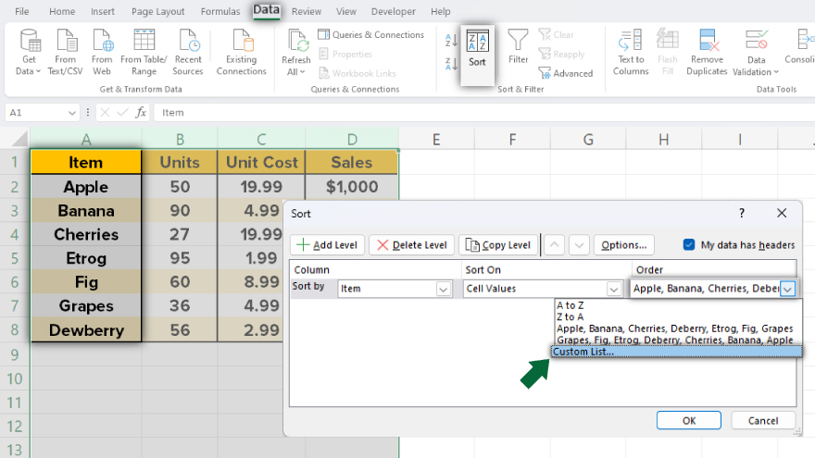815x458 pixels.
Task: Click From Table/Range icon
Action: pyautogui.click(x=144, y=40)
